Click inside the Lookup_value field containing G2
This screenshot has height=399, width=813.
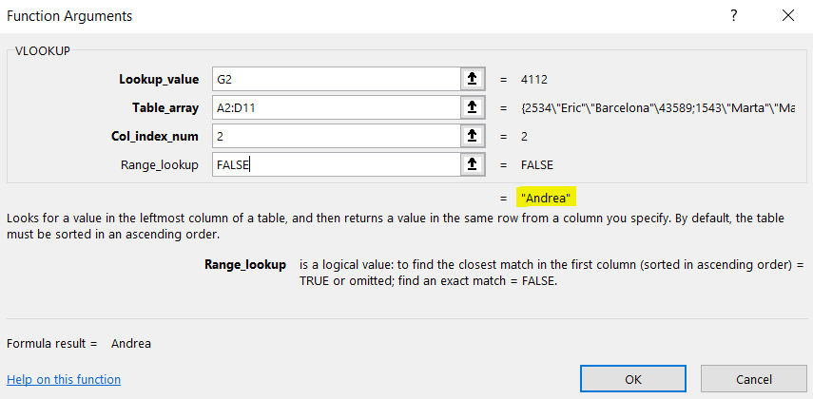333,79
